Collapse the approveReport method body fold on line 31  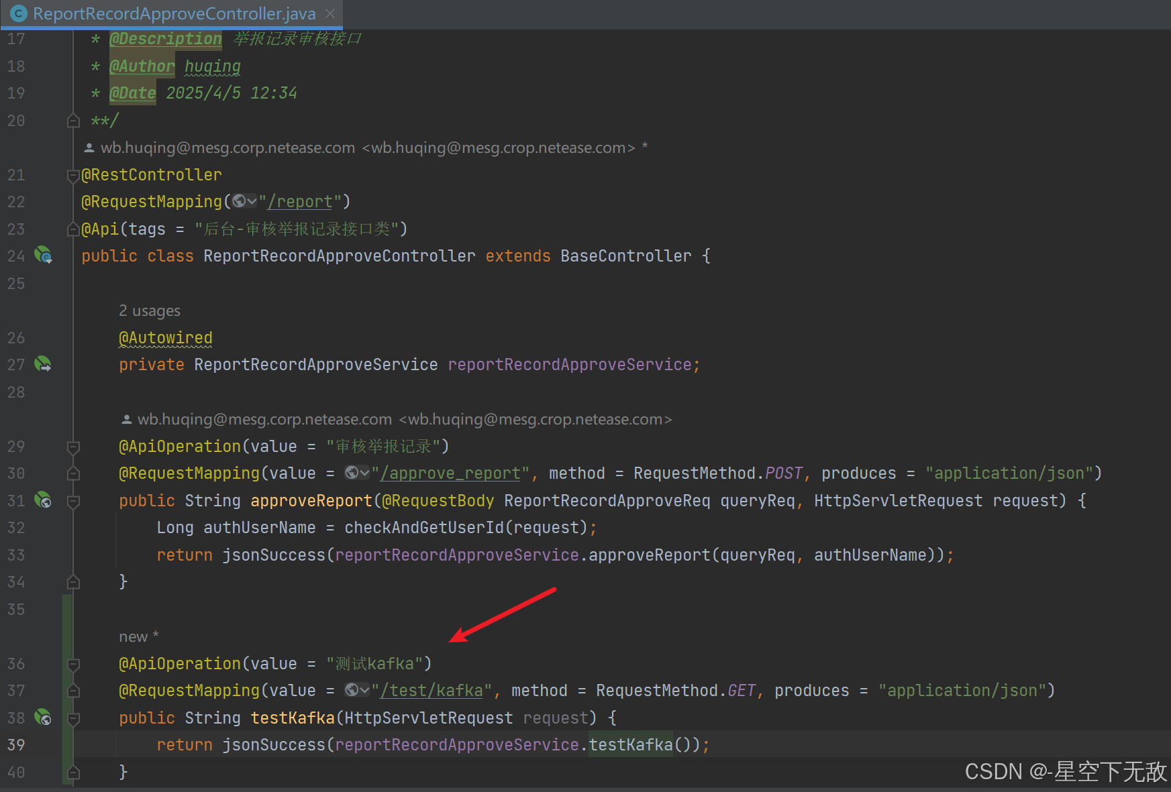click(74, 501)
